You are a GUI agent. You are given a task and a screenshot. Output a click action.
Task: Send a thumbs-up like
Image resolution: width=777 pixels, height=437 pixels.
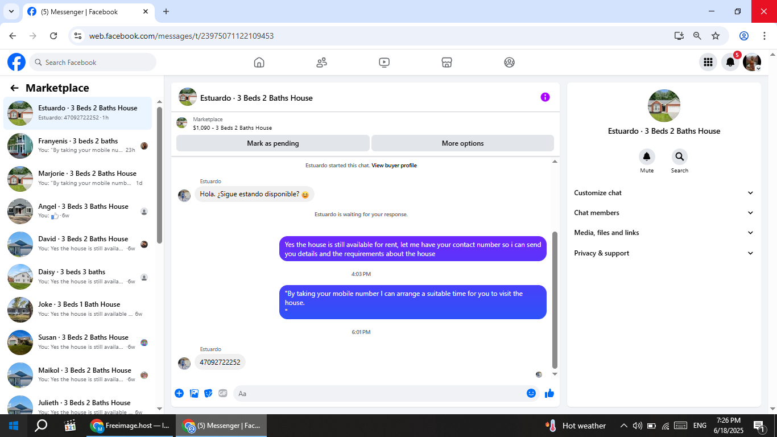click(x=549, y=393)
